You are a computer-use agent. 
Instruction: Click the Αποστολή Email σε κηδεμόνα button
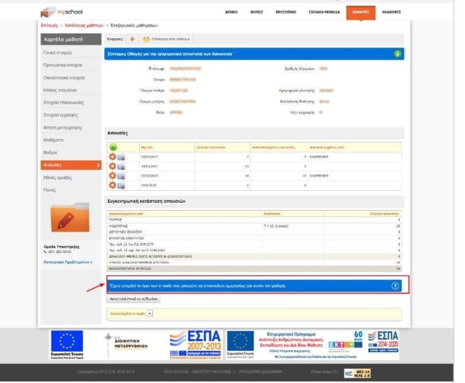coord(134,299)
